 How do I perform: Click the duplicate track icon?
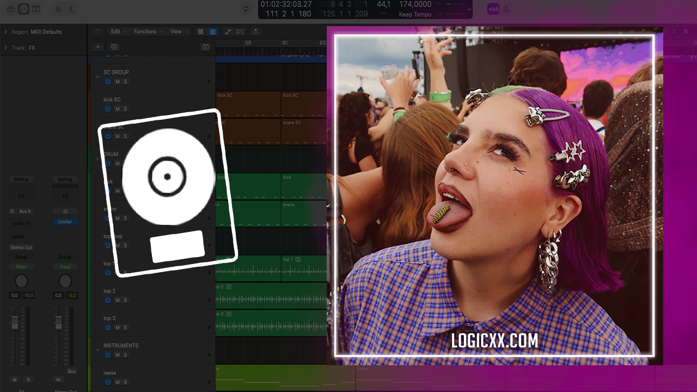(114, 47)
